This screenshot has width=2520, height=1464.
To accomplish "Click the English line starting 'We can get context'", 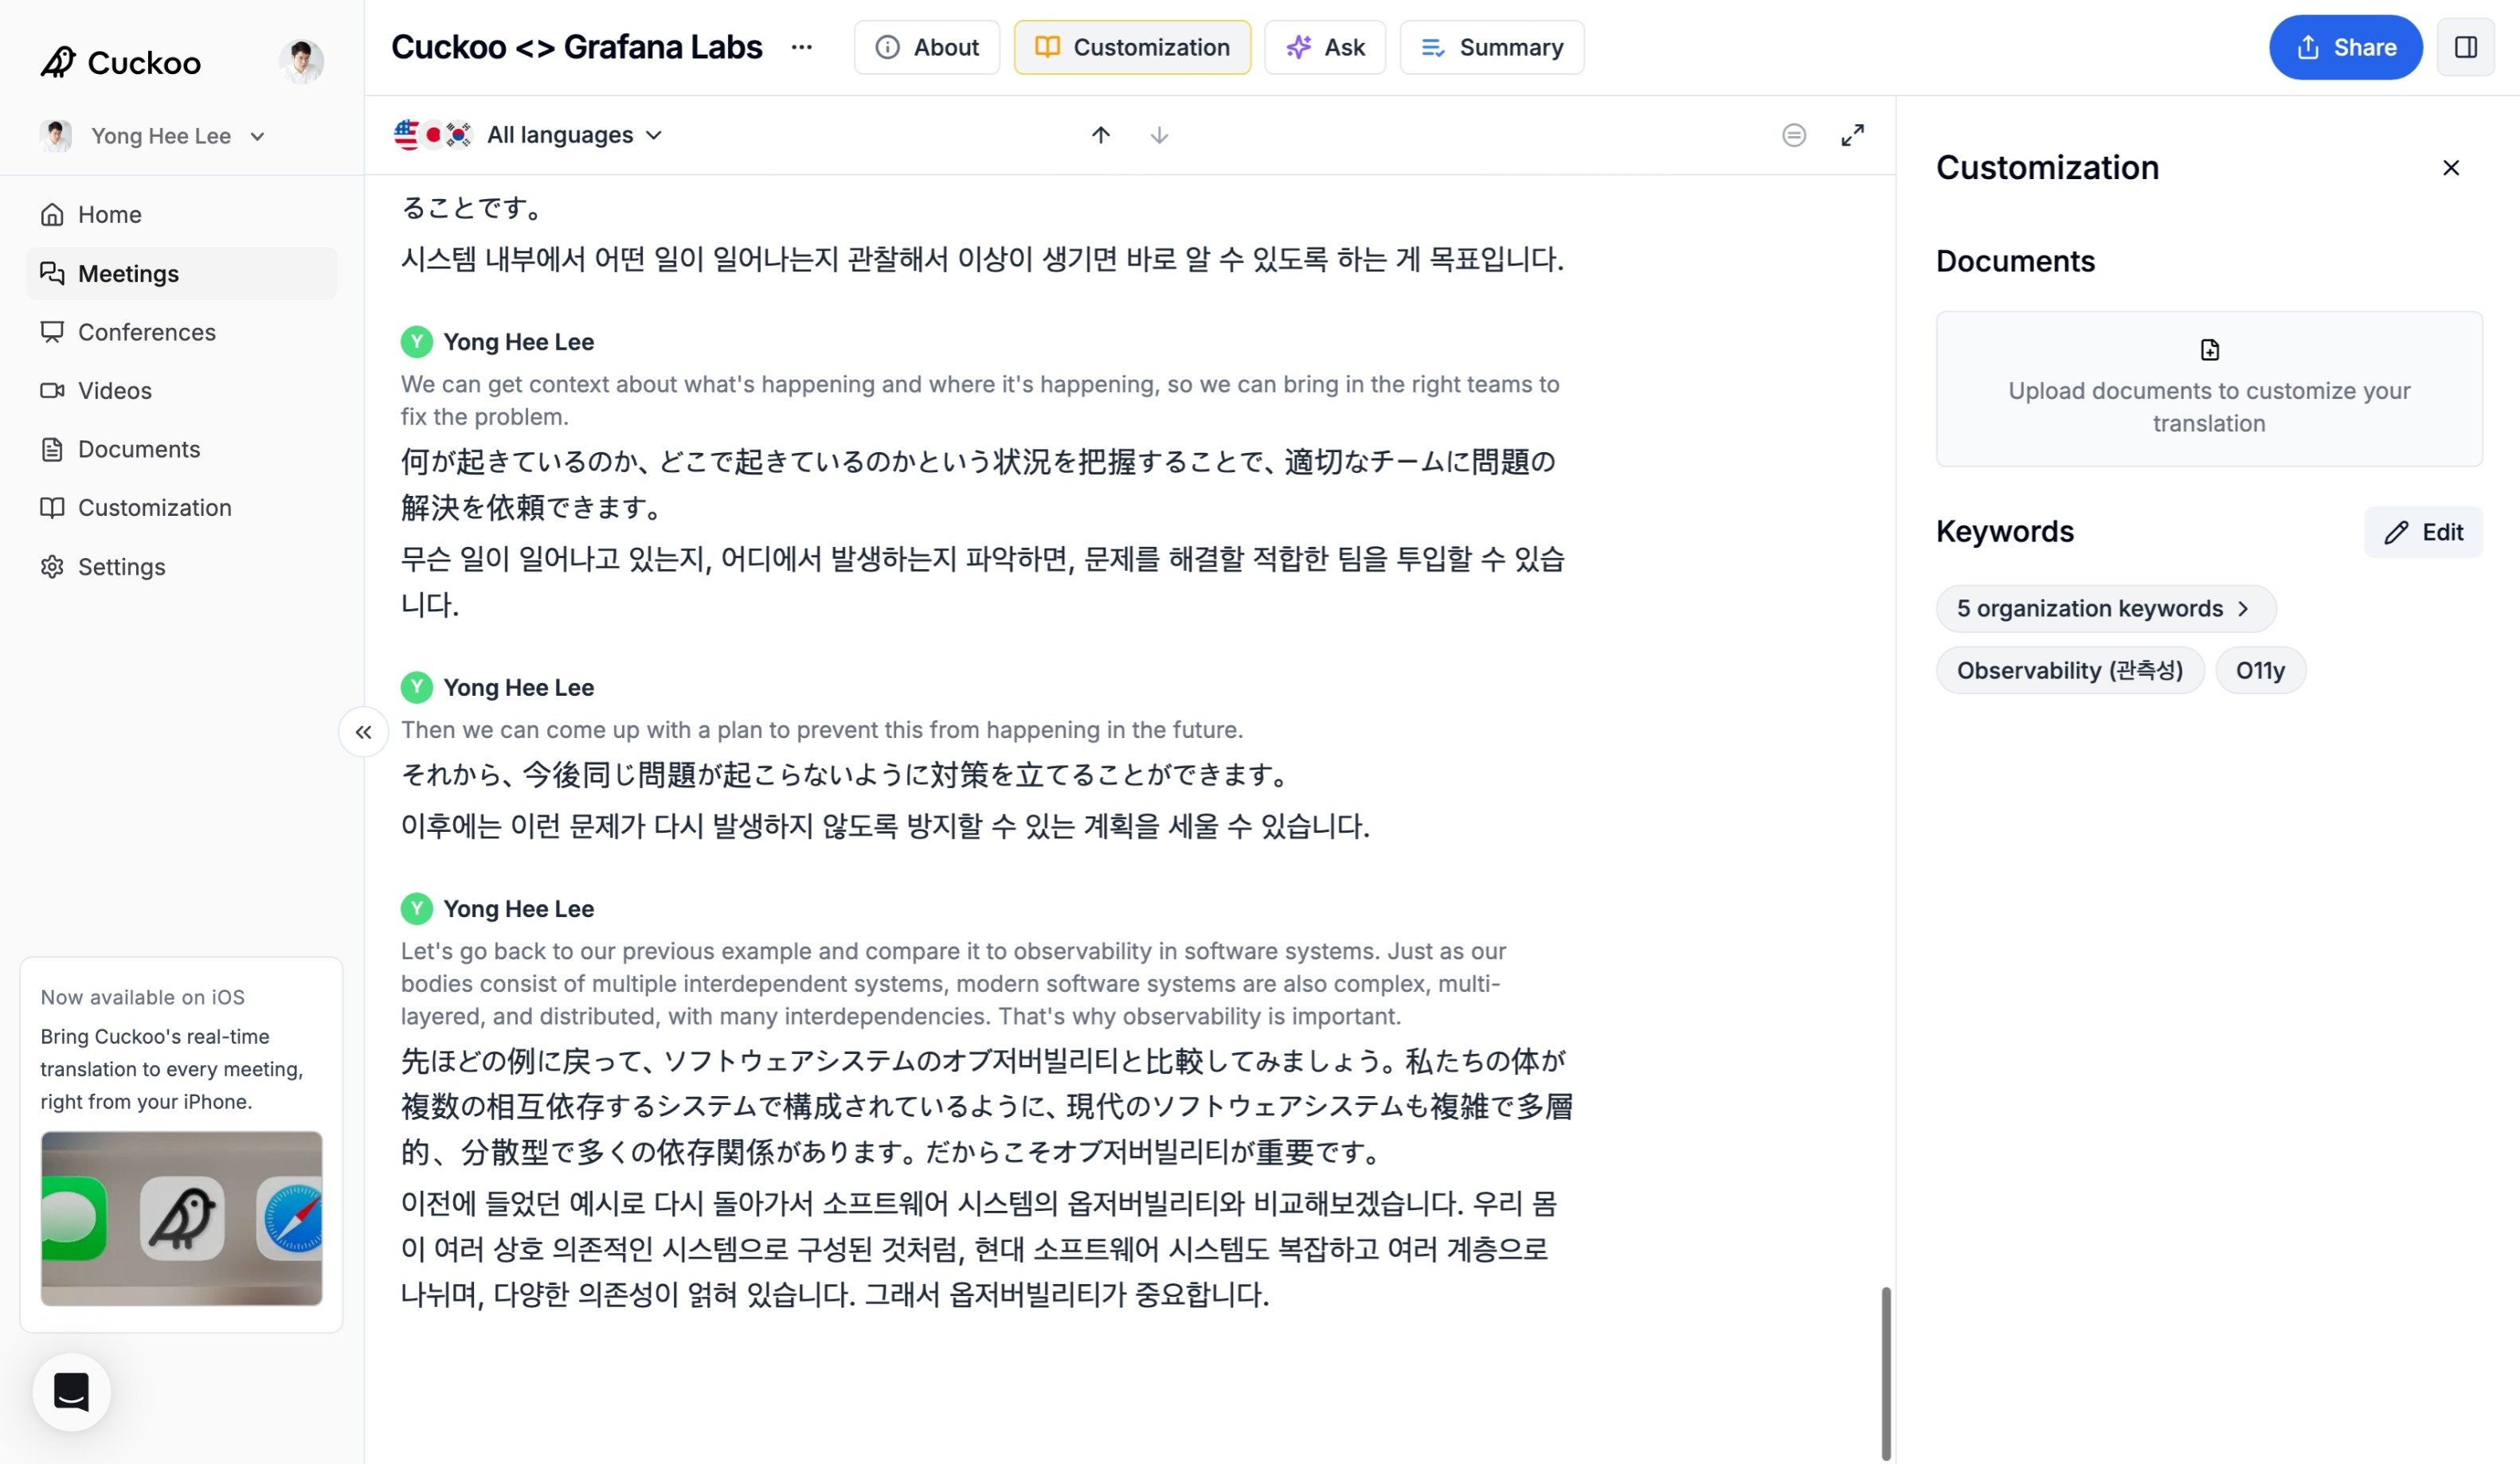I will tap(980, 400).
